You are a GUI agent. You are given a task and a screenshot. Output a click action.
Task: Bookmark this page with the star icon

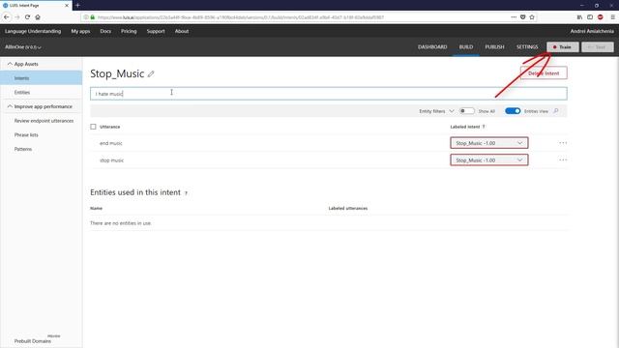coord(532,17)
